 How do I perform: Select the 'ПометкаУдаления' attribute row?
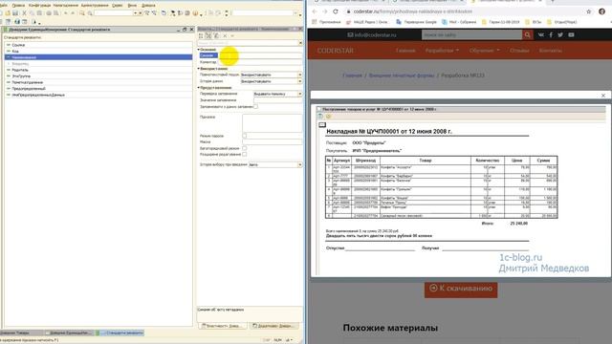tap(98, 82)
